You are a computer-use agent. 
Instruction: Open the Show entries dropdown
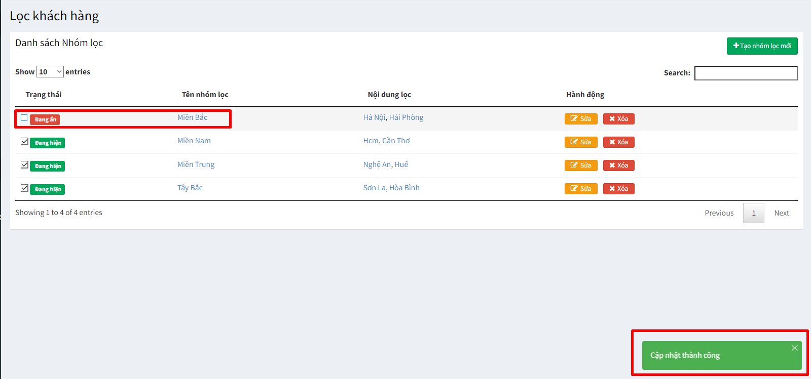click(x=50, y=72)
